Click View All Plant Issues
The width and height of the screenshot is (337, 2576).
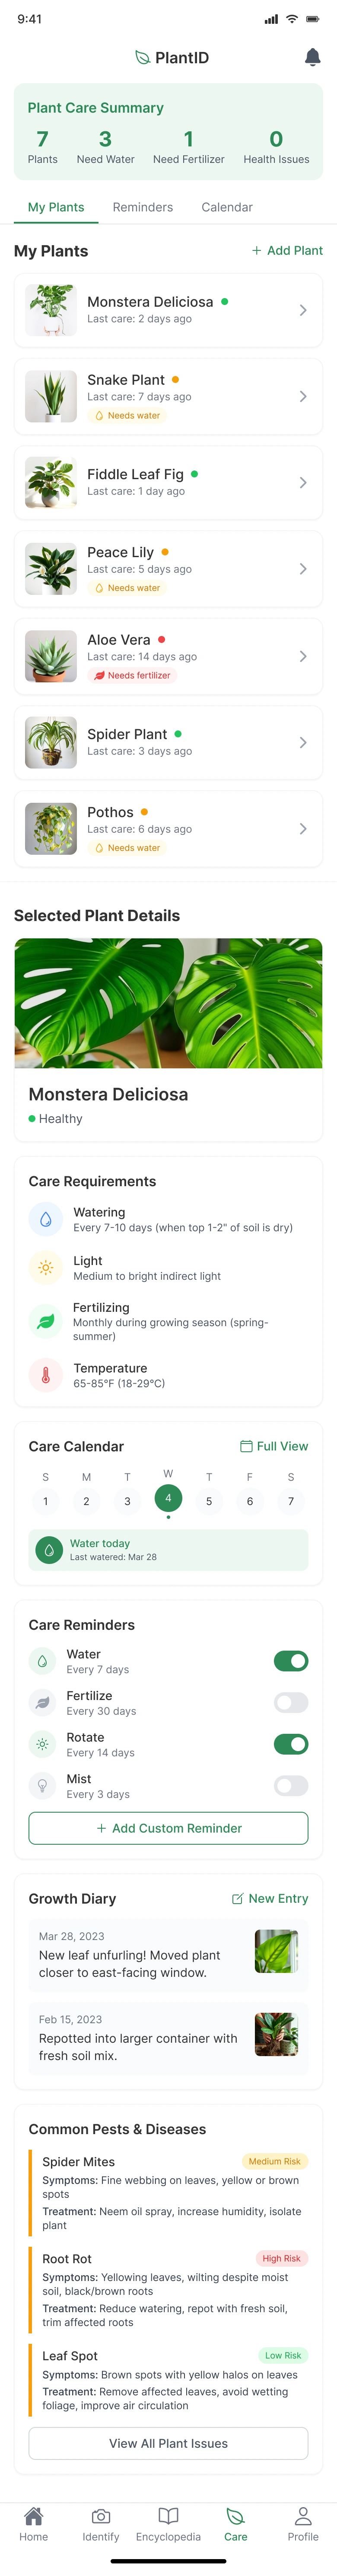168,2443
